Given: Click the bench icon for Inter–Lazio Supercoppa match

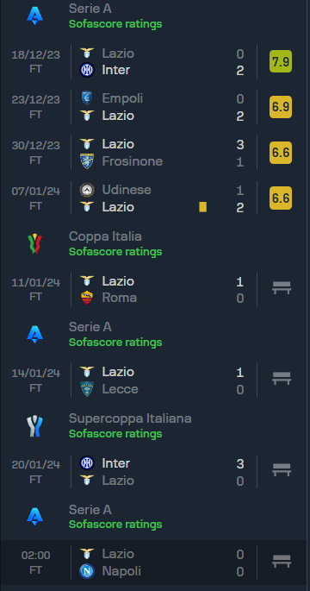Looking at the screenshot, I should (x=282, y=470).
